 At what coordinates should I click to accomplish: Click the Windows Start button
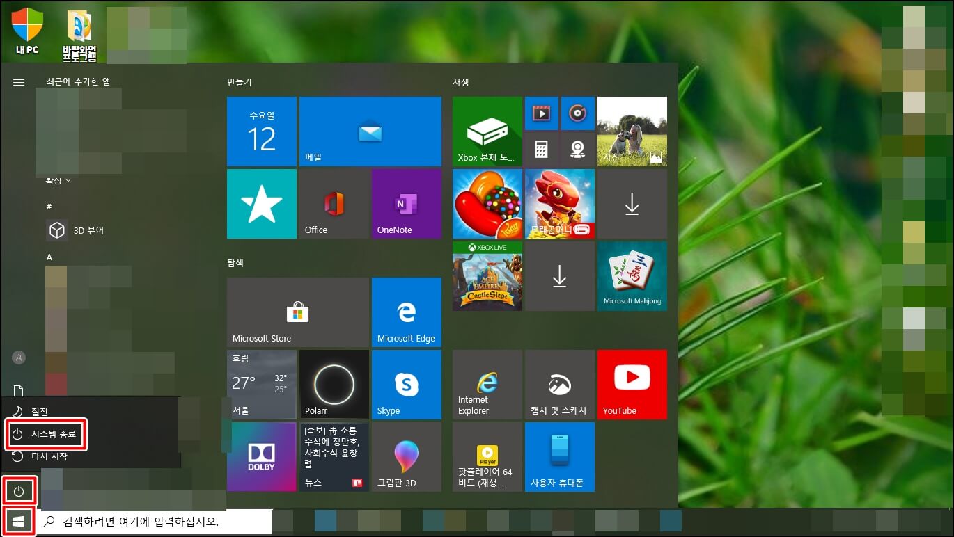click(19, 521)
